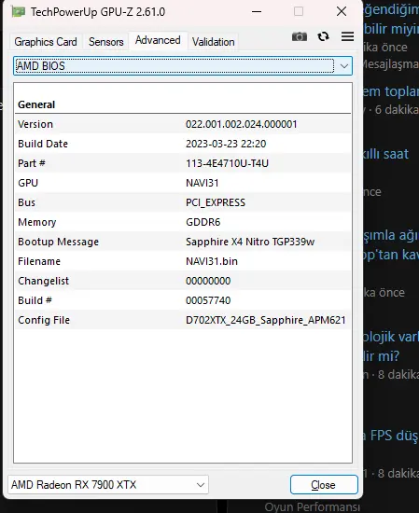419x513 pixels.
Task: Click the Build Date value 2023-03-23 22:20
Action: (x=226, y=144)
